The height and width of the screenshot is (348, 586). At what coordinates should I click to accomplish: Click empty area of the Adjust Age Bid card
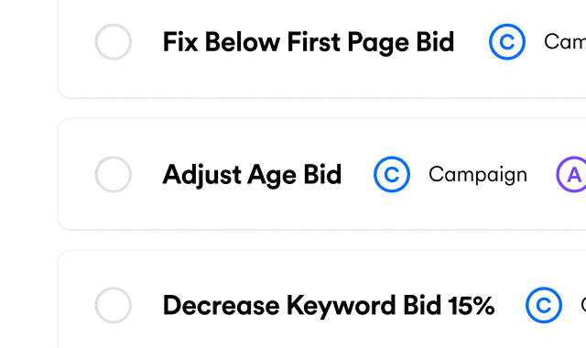point(321,213)
